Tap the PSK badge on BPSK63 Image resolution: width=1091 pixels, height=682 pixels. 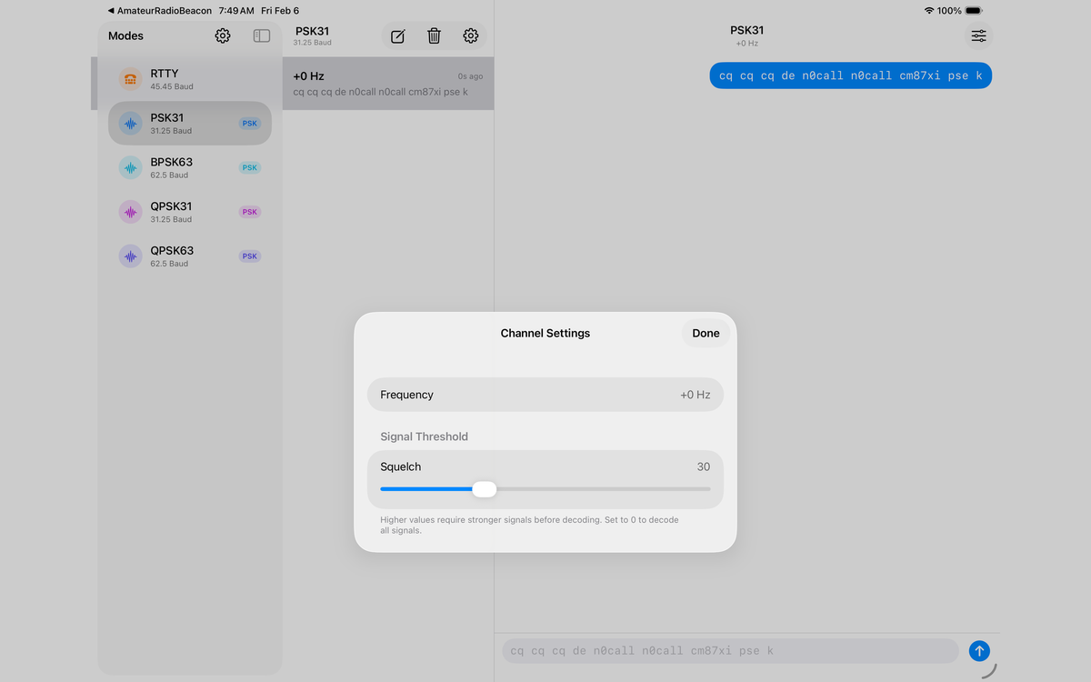[x=249, y=167]
